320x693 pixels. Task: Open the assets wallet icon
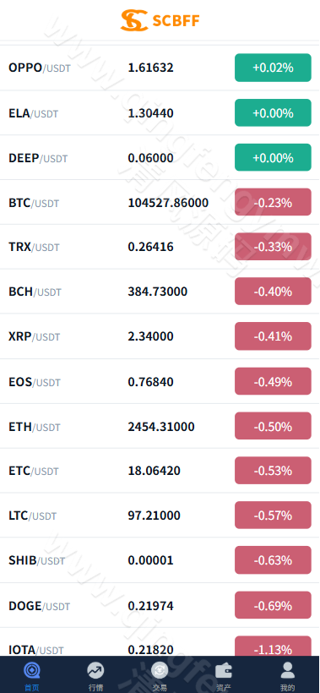[x=224, y=671]
